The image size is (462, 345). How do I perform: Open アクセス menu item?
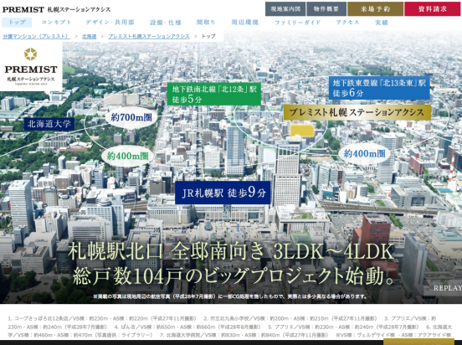click(347, 23)
